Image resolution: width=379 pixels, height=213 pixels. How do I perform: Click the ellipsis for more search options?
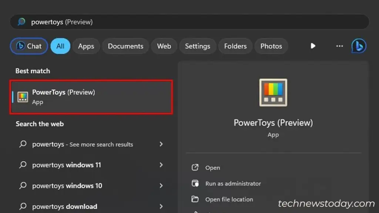click(x=339, y=46)
